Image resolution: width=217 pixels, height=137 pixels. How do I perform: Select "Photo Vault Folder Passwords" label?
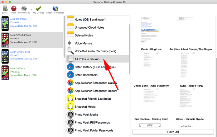[94, 130]
